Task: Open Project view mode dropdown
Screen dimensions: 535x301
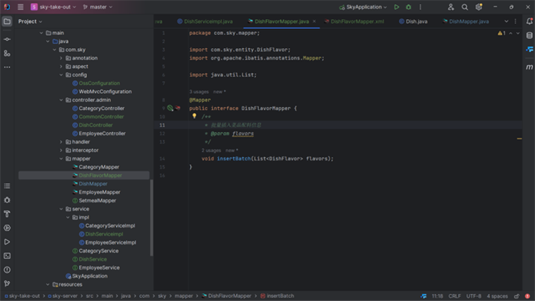Action: 30,21
